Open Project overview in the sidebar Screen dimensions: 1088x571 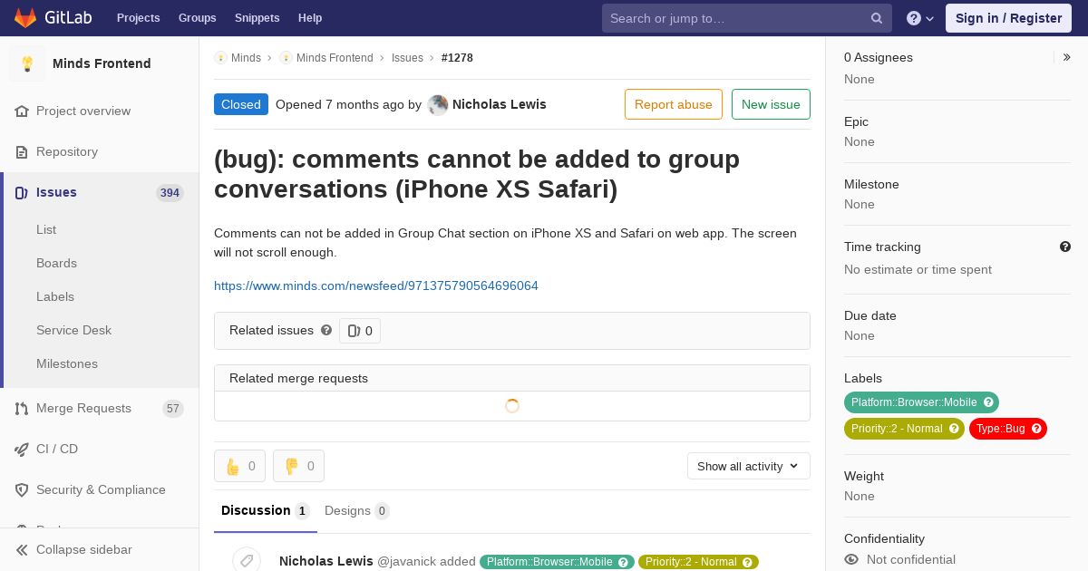click(x=83, y=111)
